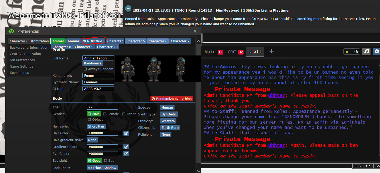The image size is (380, 173).
Task: Change Ethnicity from Western
Action: (168, 121)
